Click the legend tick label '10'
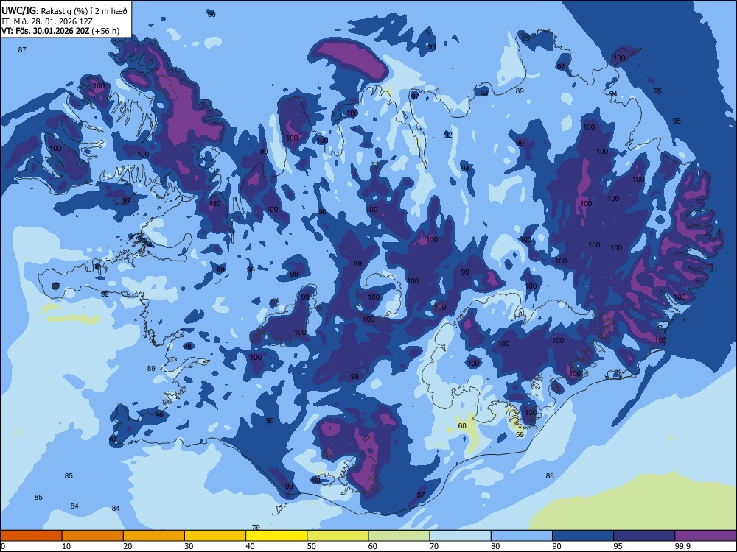 coord(66,546)
